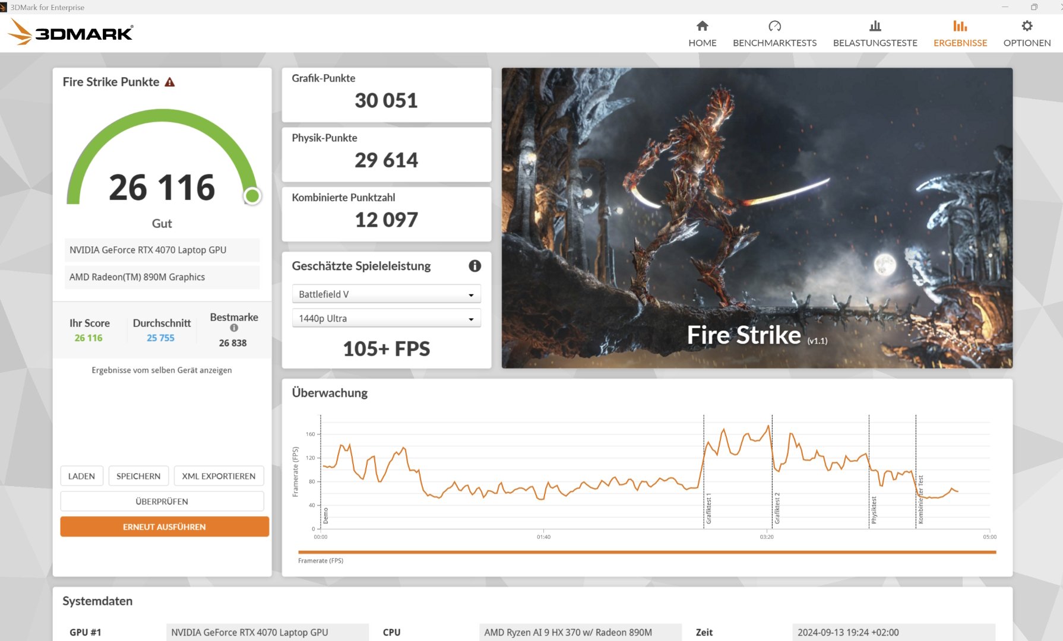The height and width of the screenshot is (641, 1063).
Task: Click the Home icon in the top navigation
Action: (702, 26)
